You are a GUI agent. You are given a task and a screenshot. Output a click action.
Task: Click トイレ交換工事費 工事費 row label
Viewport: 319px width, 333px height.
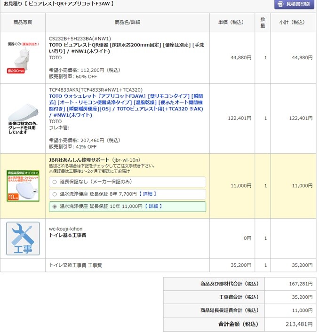75,265
